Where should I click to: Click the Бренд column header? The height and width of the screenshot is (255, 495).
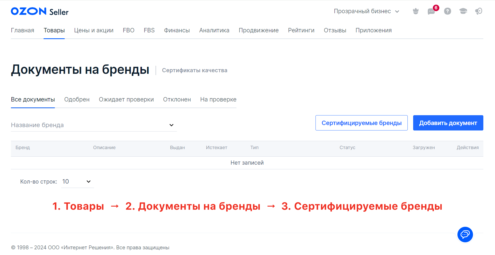[23, 148]
